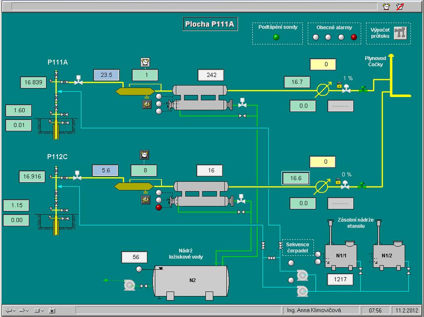Click the tank N2 level value 56
The width and height of the screenshot is (424, 317).
pyautogui.click(x=135, y=257)
